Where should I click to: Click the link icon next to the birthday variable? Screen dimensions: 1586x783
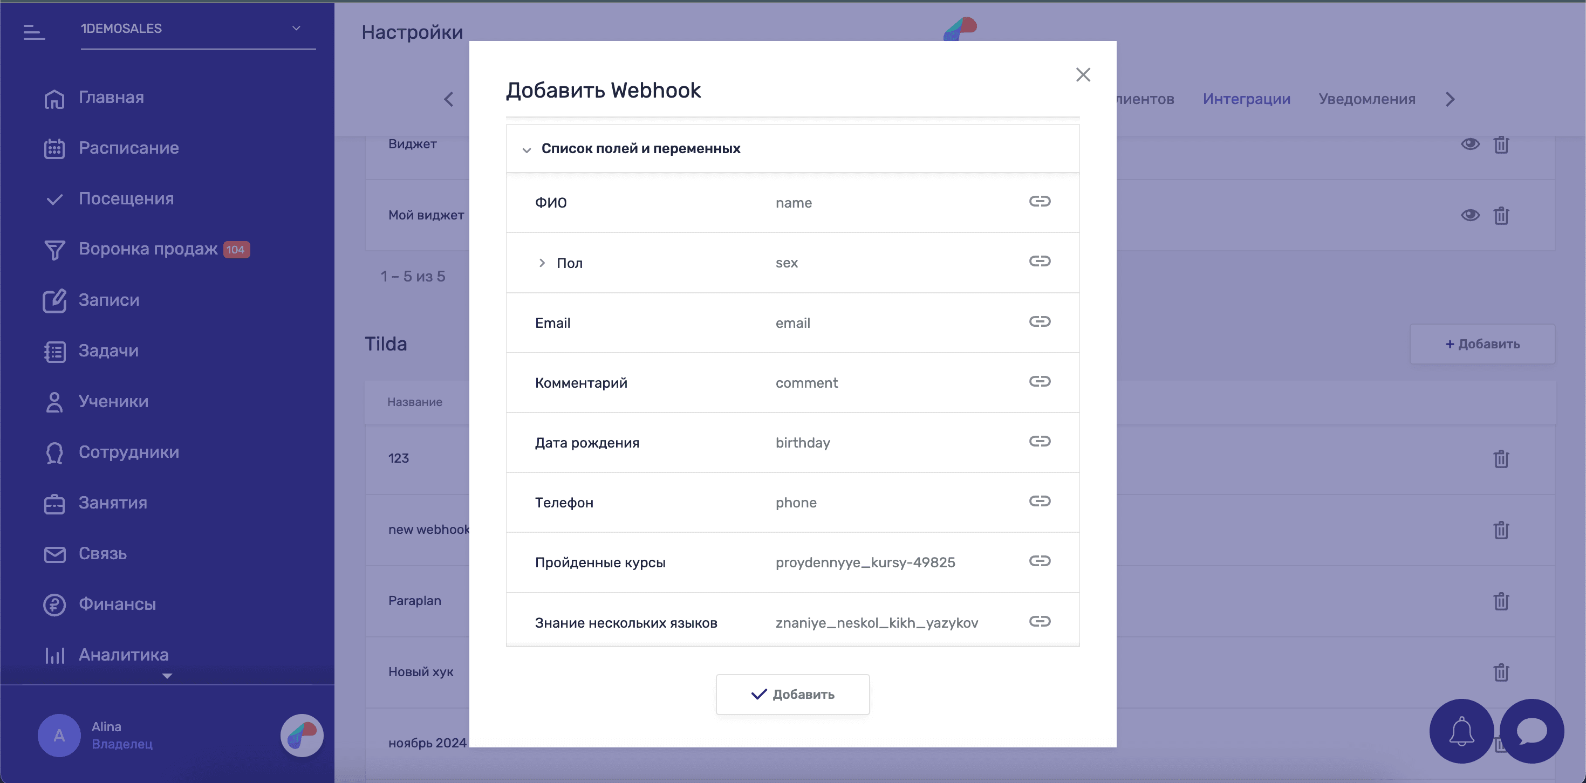1040,441
